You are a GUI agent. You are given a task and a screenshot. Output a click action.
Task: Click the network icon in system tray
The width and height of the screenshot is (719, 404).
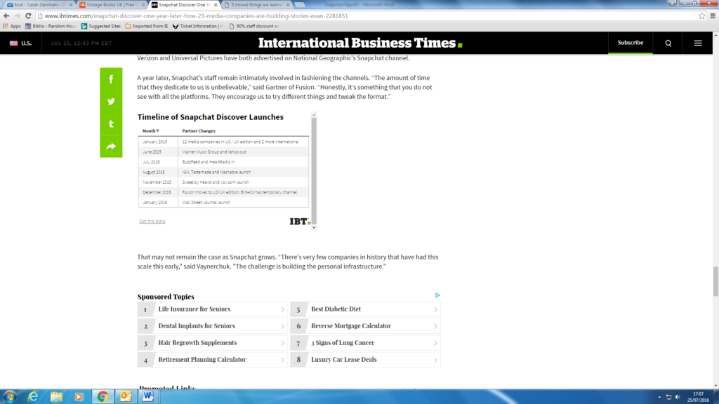[668, 397]
